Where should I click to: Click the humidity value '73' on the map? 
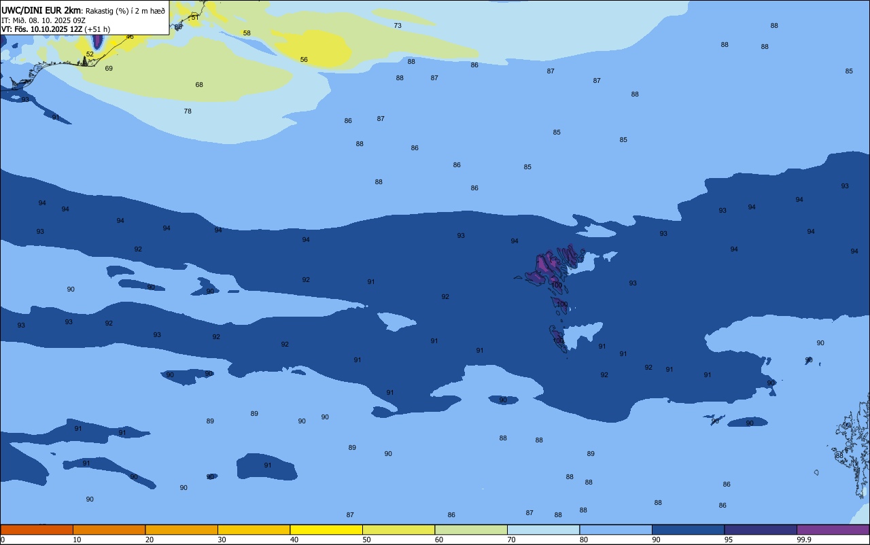(398, 26)
